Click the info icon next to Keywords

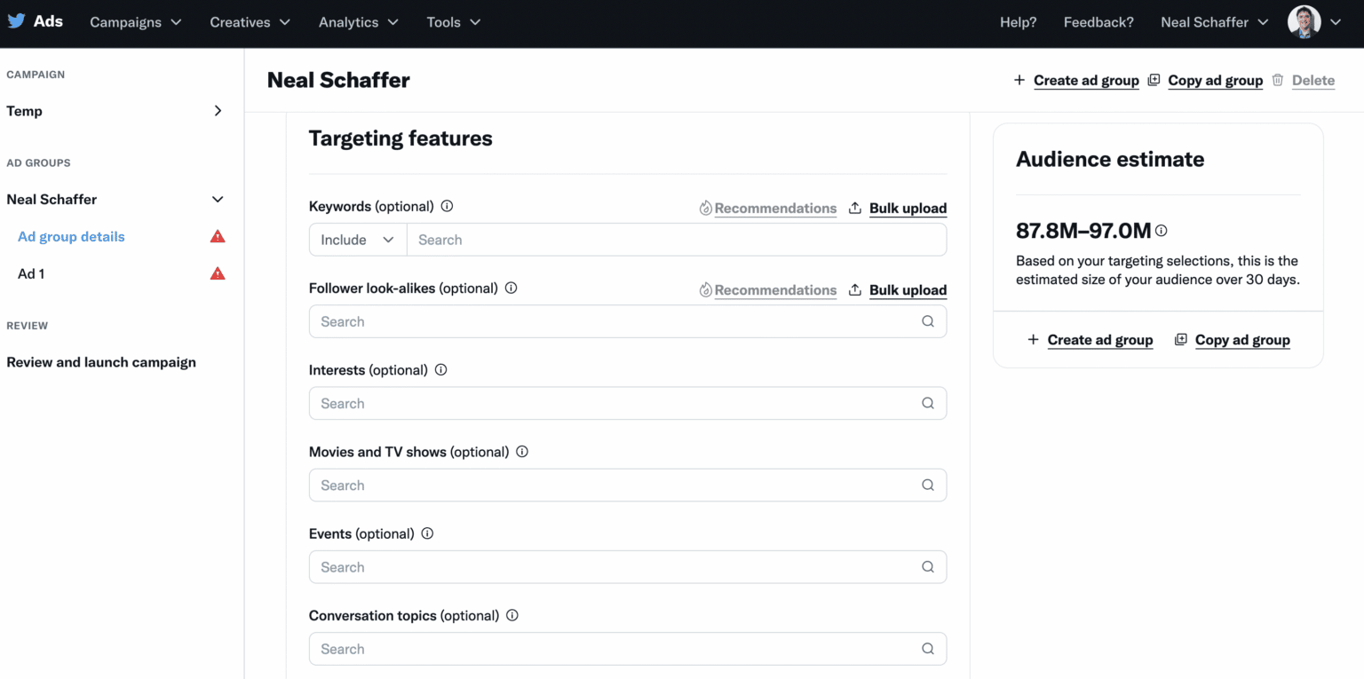(x=447, y=206)
